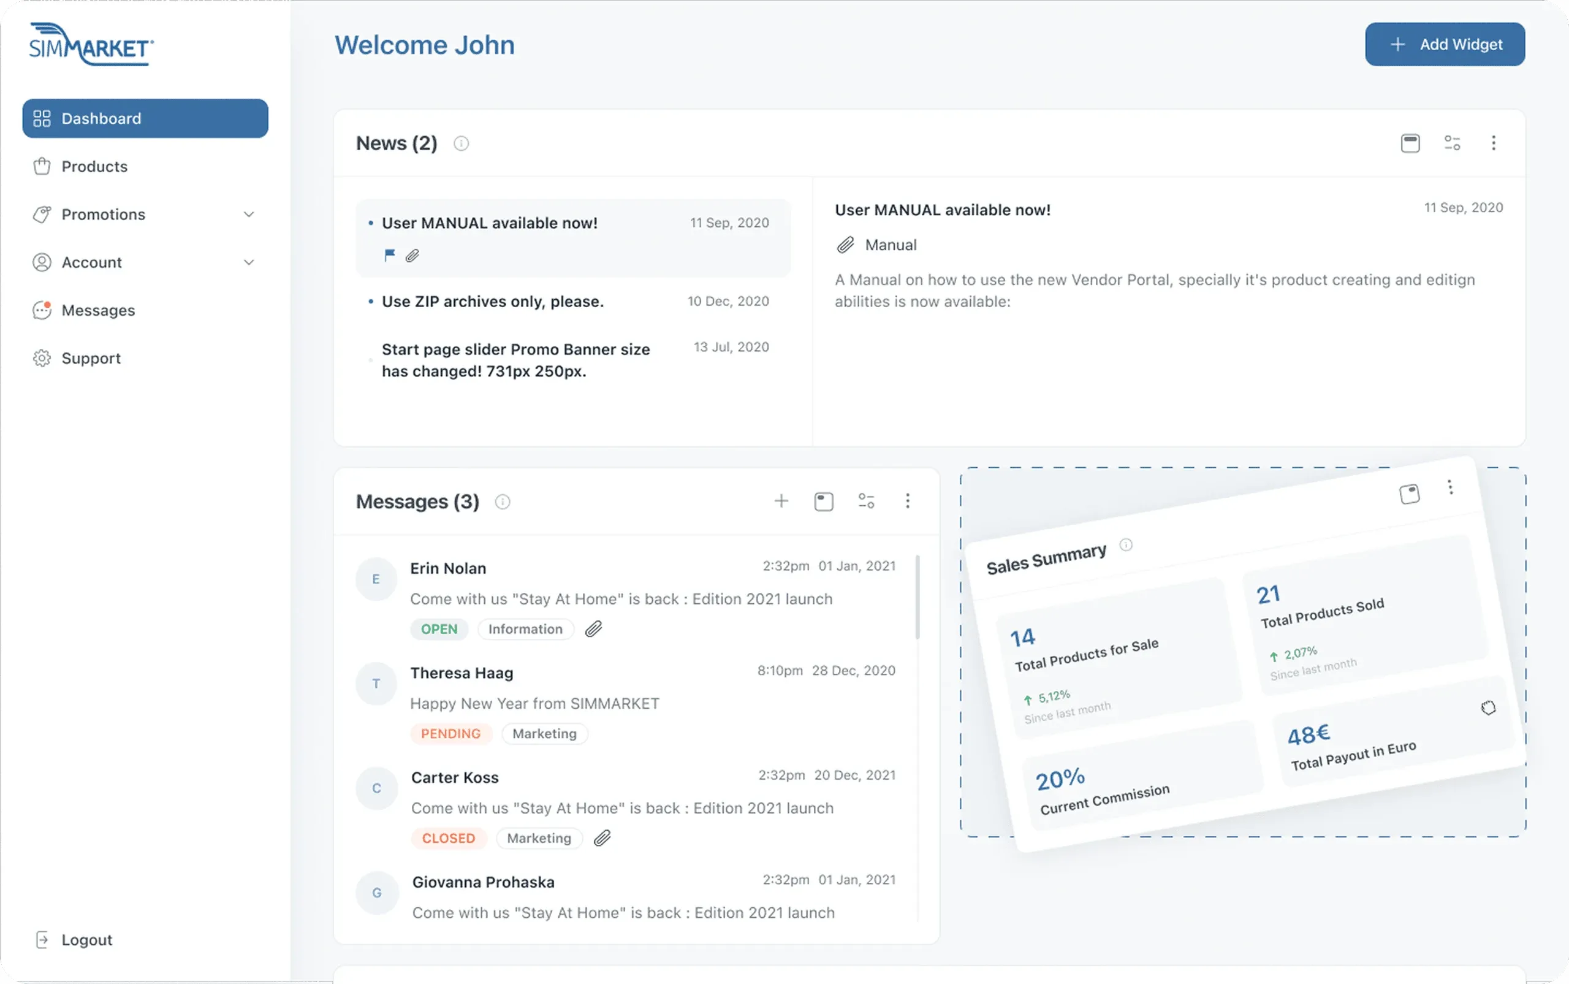Click the News info icon

(462, 143)
